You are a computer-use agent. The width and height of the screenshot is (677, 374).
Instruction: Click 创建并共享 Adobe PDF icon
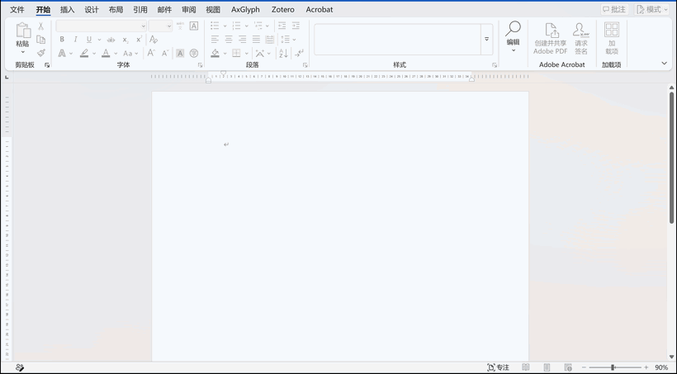coord(552,30)
